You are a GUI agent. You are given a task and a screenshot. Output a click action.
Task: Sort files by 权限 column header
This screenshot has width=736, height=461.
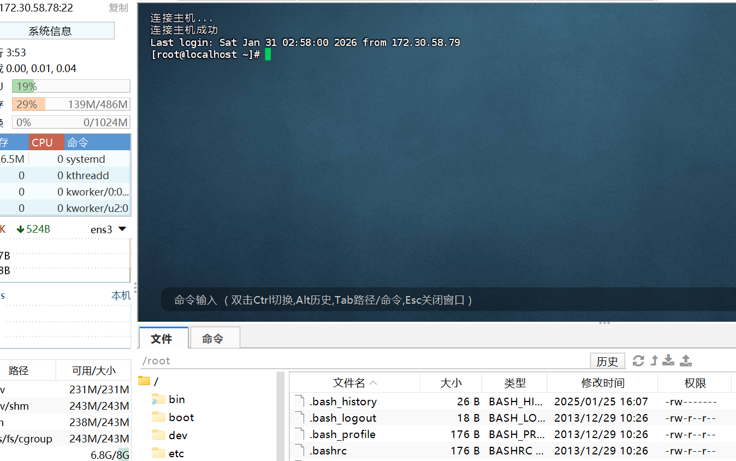coord(695,383)
